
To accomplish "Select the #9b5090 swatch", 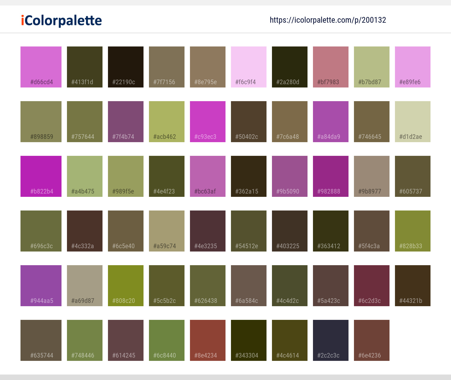I will tap(289, 176).
